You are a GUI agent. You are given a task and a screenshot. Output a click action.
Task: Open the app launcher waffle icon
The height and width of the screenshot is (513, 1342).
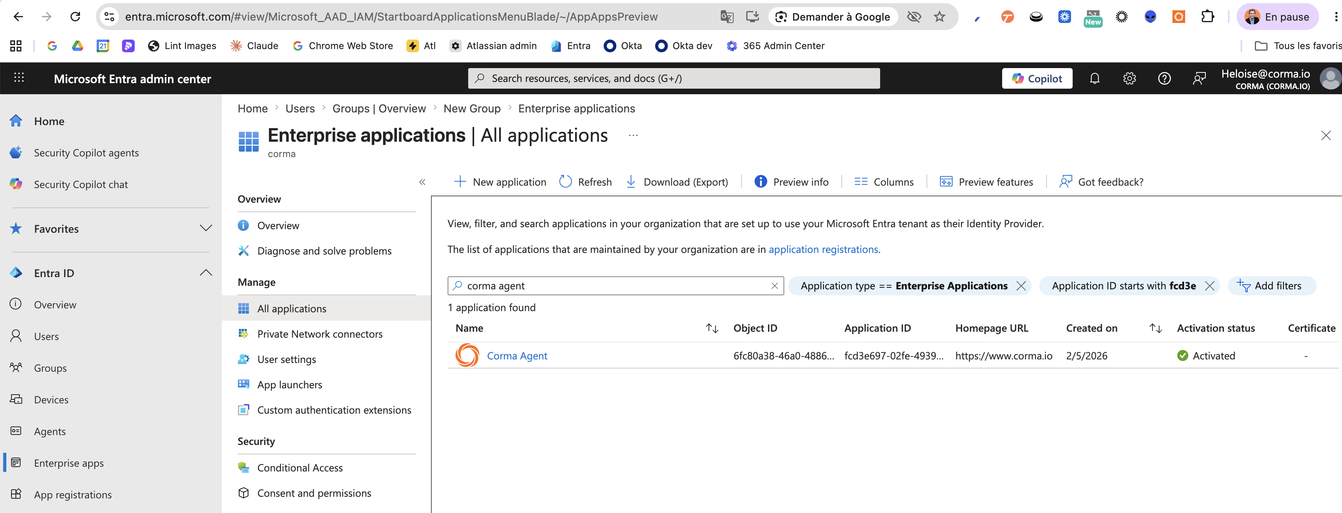point(19,78)
